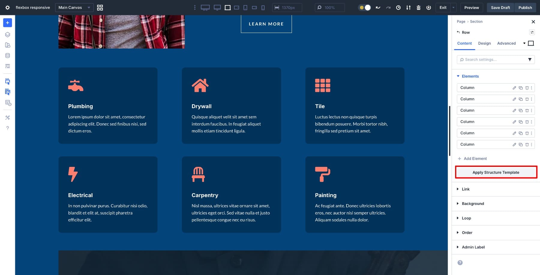This screenshot has height=275, width=540.
Task: Click the blue plus add-module button
Action: [7, 23]
